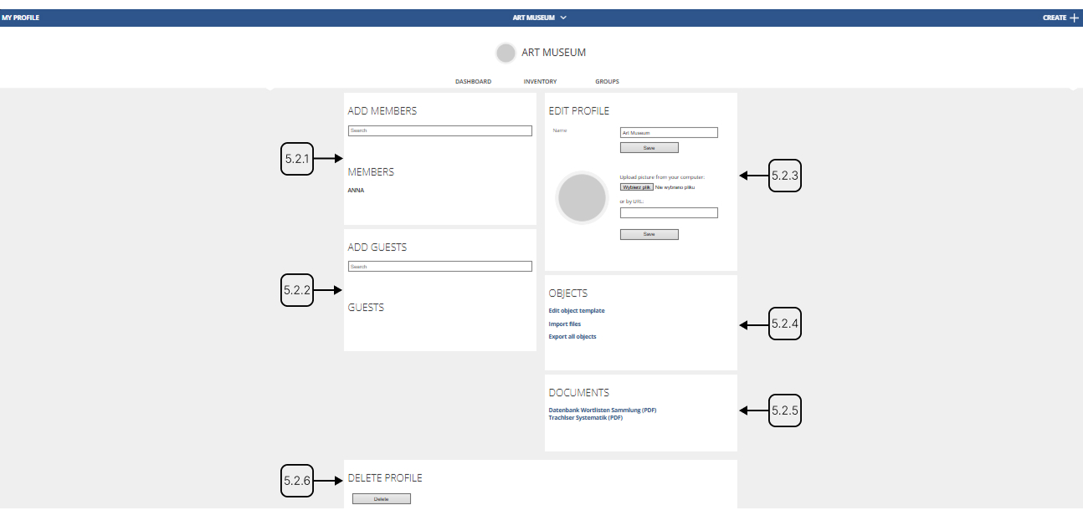Switch to the DASHBOARD tab
1083x510 pixels.
coord(473,82)
